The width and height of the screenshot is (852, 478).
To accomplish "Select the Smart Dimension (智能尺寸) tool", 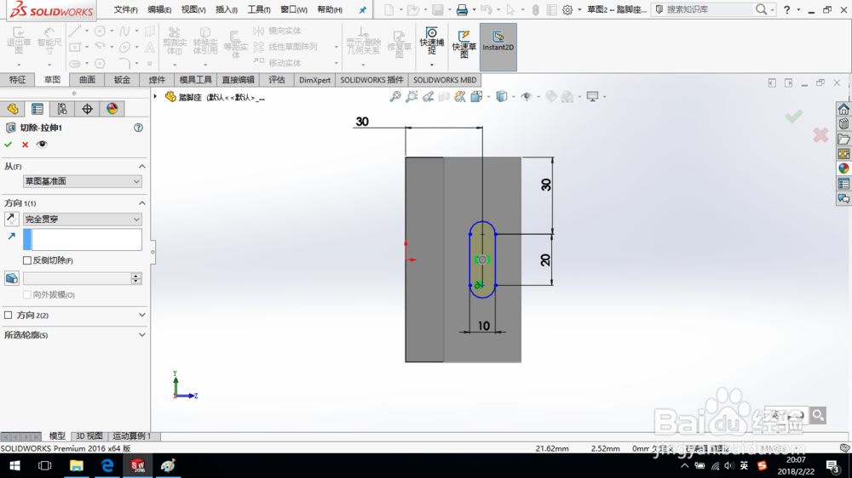I will pos(49,41).
